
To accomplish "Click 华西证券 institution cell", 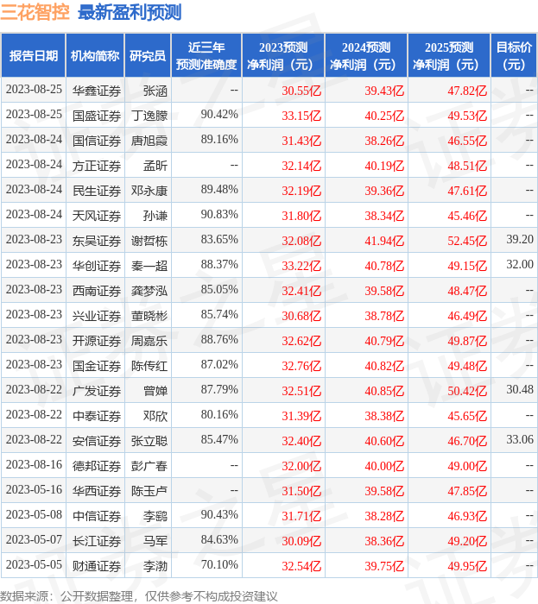I will coord(97,492).
